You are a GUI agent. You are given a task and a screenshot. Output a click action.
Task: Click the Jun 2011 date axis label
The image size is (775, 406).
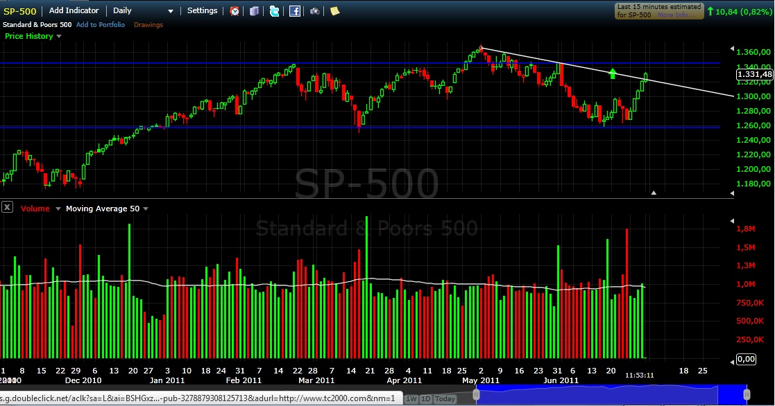tap(561, 380)
